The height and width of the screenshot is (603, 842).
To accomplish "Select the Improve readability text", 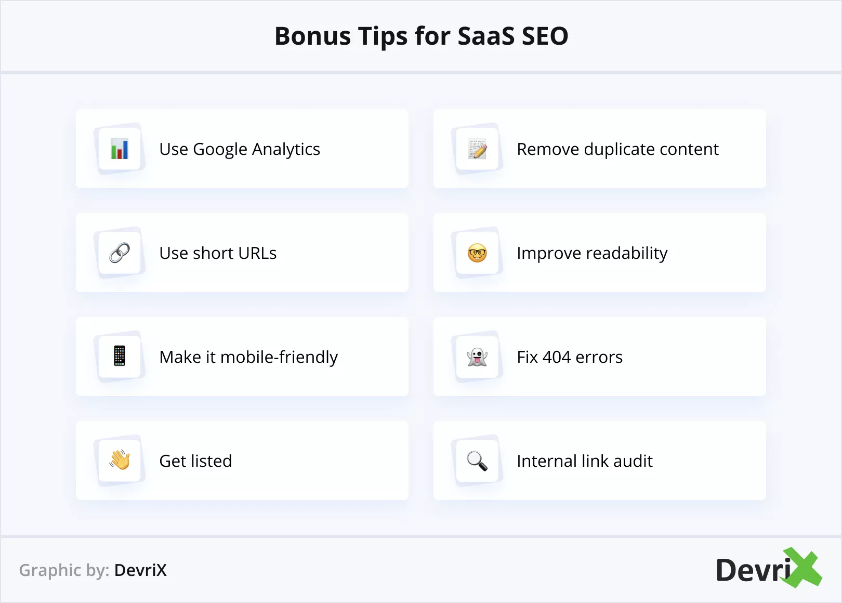I will tap(592, 253).
